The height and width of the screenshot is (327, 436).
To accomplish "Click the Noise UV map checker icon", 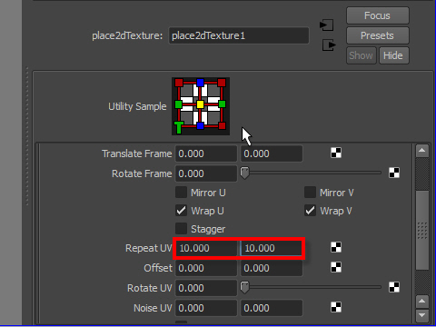I will pyautogui.click(x=336, y=307).
